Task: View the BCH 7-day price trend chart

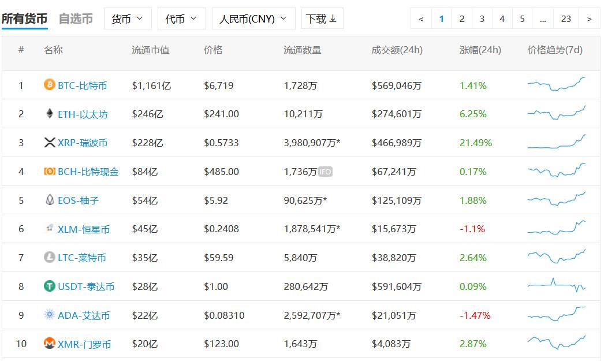Action: [557, 170]
